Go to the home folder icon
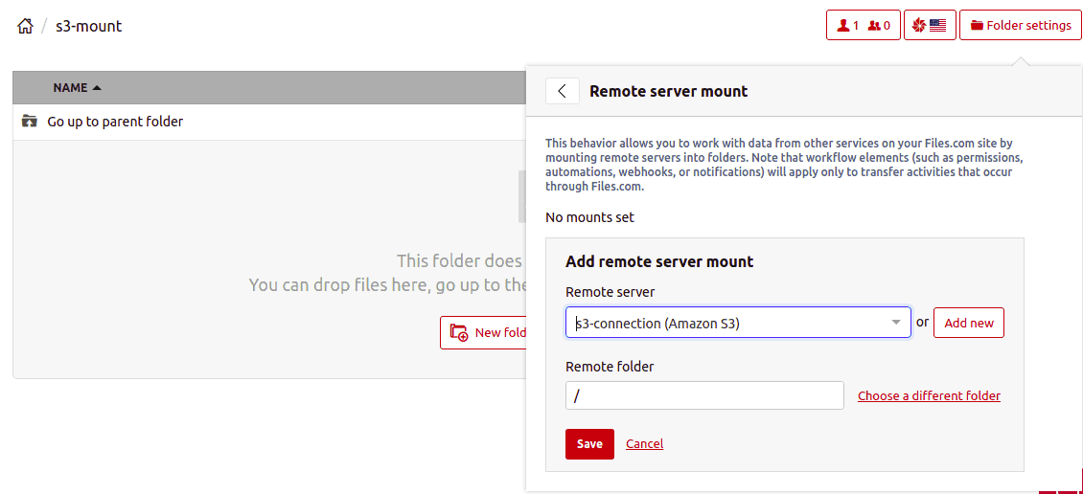Image resolution: width=1083 pixels, height=494 pixels. click(25, 26)
